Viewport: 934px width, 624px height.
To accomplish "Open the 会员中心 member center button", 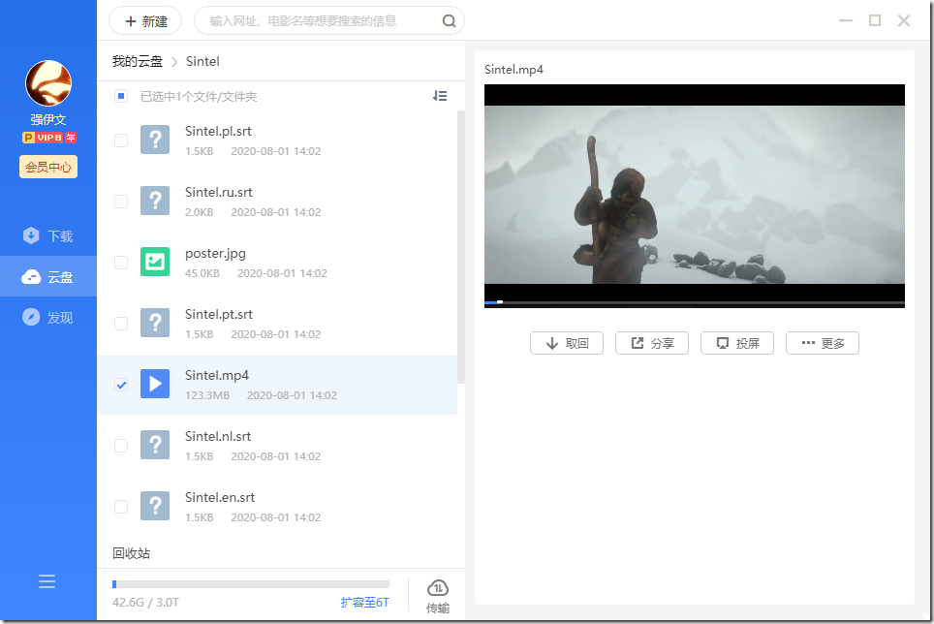I will (48, 167).
